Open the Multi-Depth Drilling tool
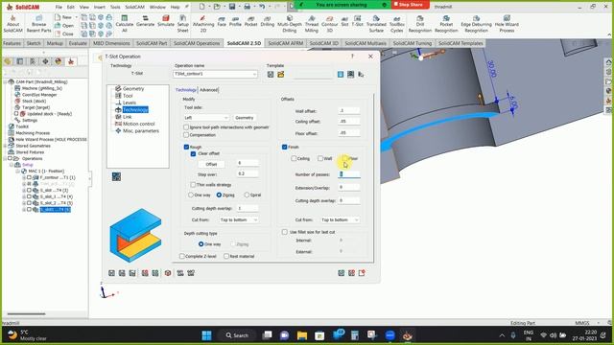This screenshot has width=614, height=345. coord(290,24)
